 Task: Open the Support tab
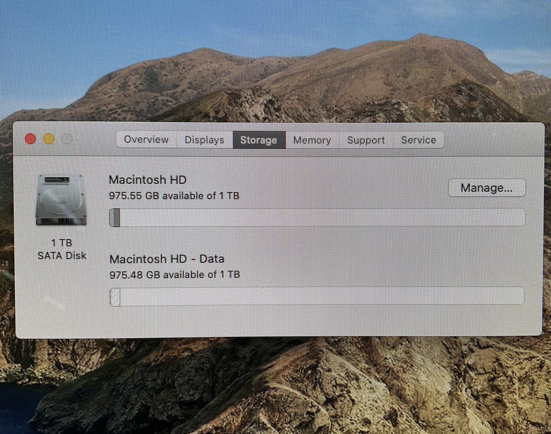366,140
